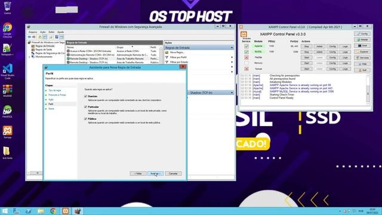Open Visual Studio Code desktop icon
Image resolution: width=382 pixels, height=215 pixels.
tap(7, 71)
